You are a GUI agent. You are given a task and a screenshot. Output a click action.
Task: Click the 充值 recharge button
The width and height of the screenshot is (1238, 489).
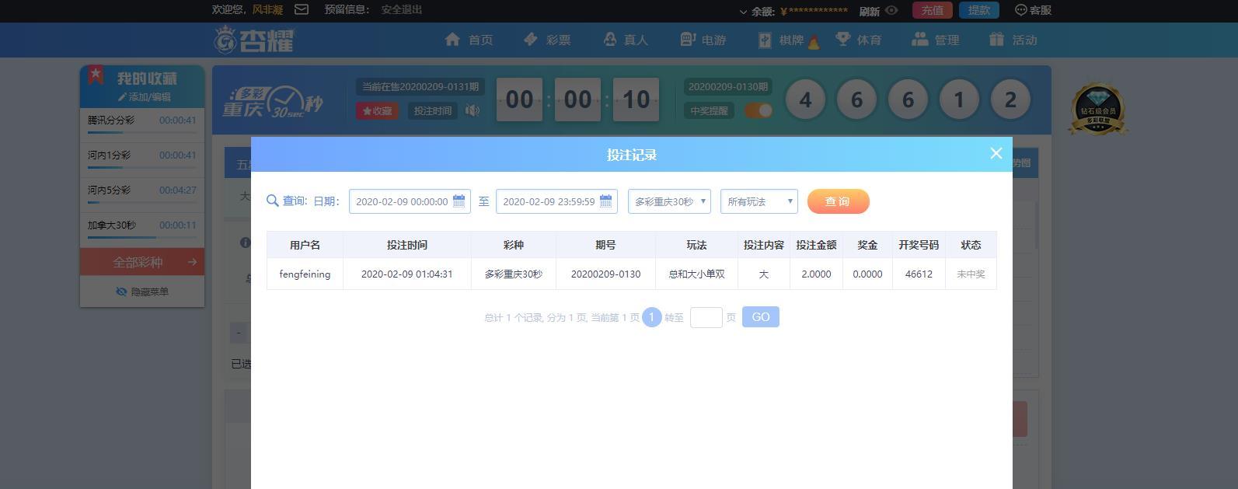tap(932, 10)
